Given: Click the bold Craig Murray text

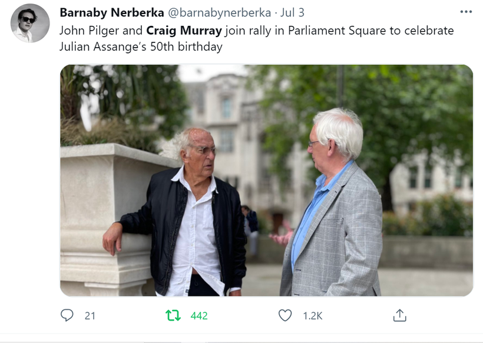Looking at the screenshot, I should 184,31.
